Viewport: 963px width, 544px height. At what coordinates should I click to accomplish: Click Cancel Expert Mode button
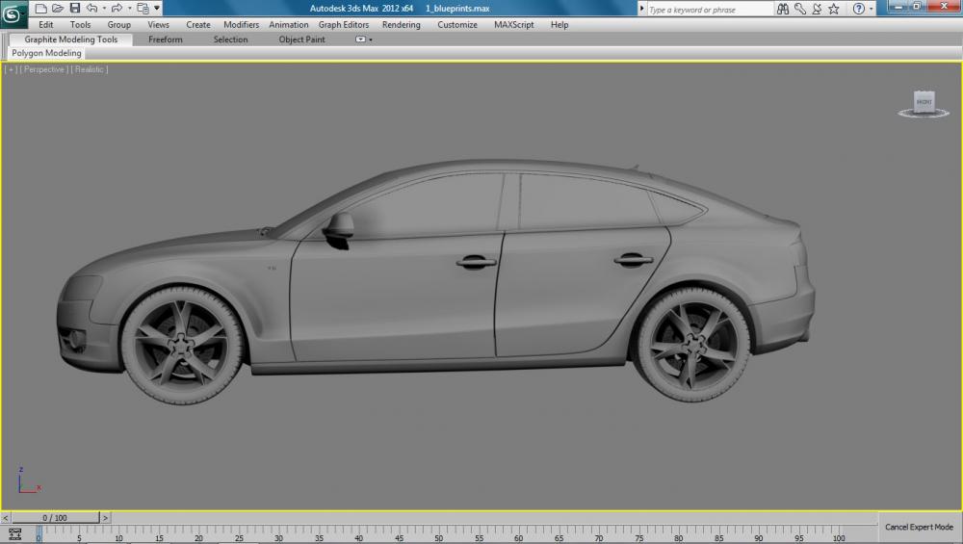(919, 527)
